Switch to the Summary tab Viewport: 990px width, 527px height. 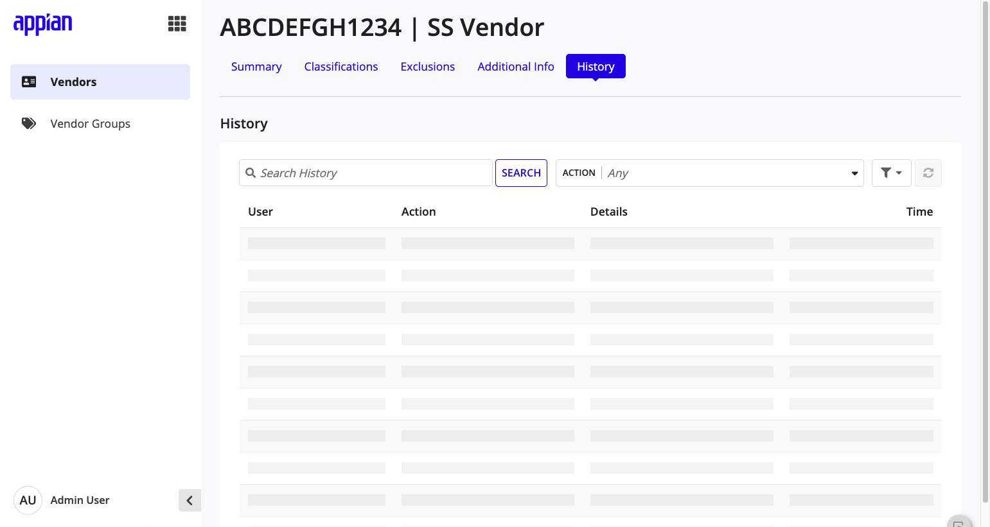tap(256, 67)
